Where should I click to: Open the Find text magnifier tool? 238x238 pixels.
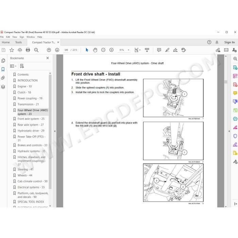point(36,50)
